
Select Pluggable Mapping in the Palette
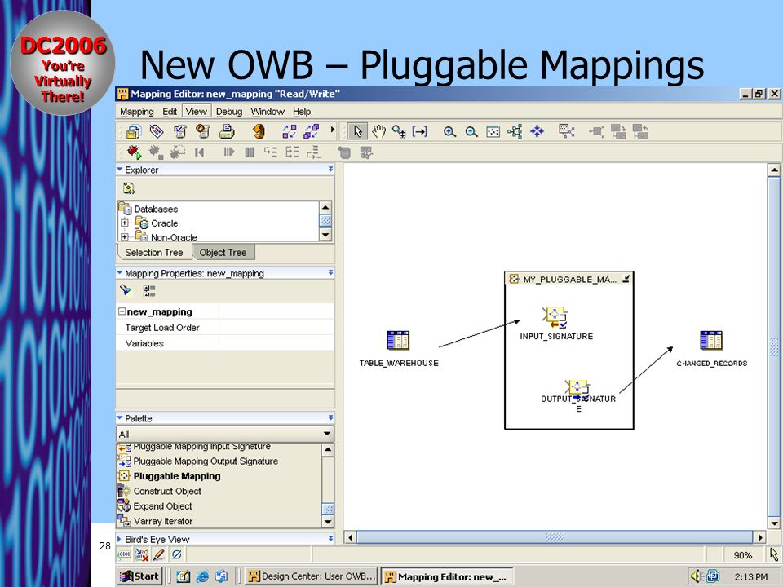click(177, 475)
